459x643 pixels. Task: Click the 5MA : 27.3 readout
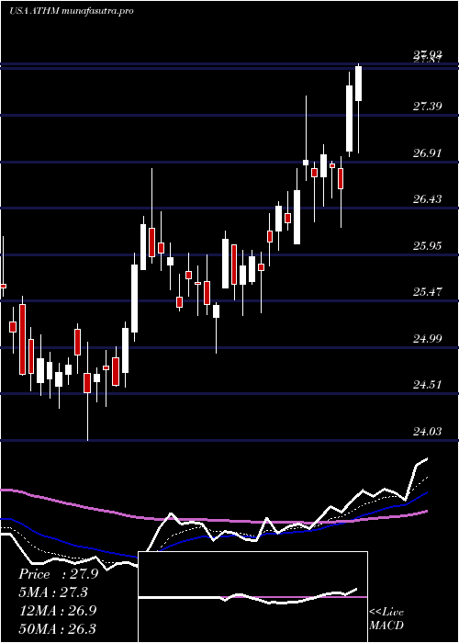[x=53, y=592]
